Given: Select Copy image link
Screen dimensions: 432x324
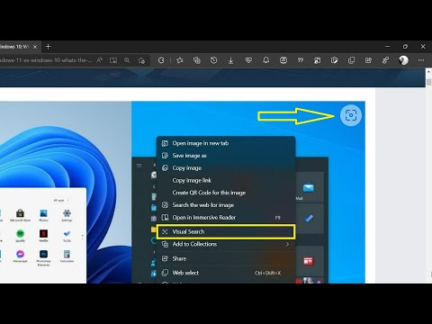Looking at the screenshot, I should coord(226,180).
